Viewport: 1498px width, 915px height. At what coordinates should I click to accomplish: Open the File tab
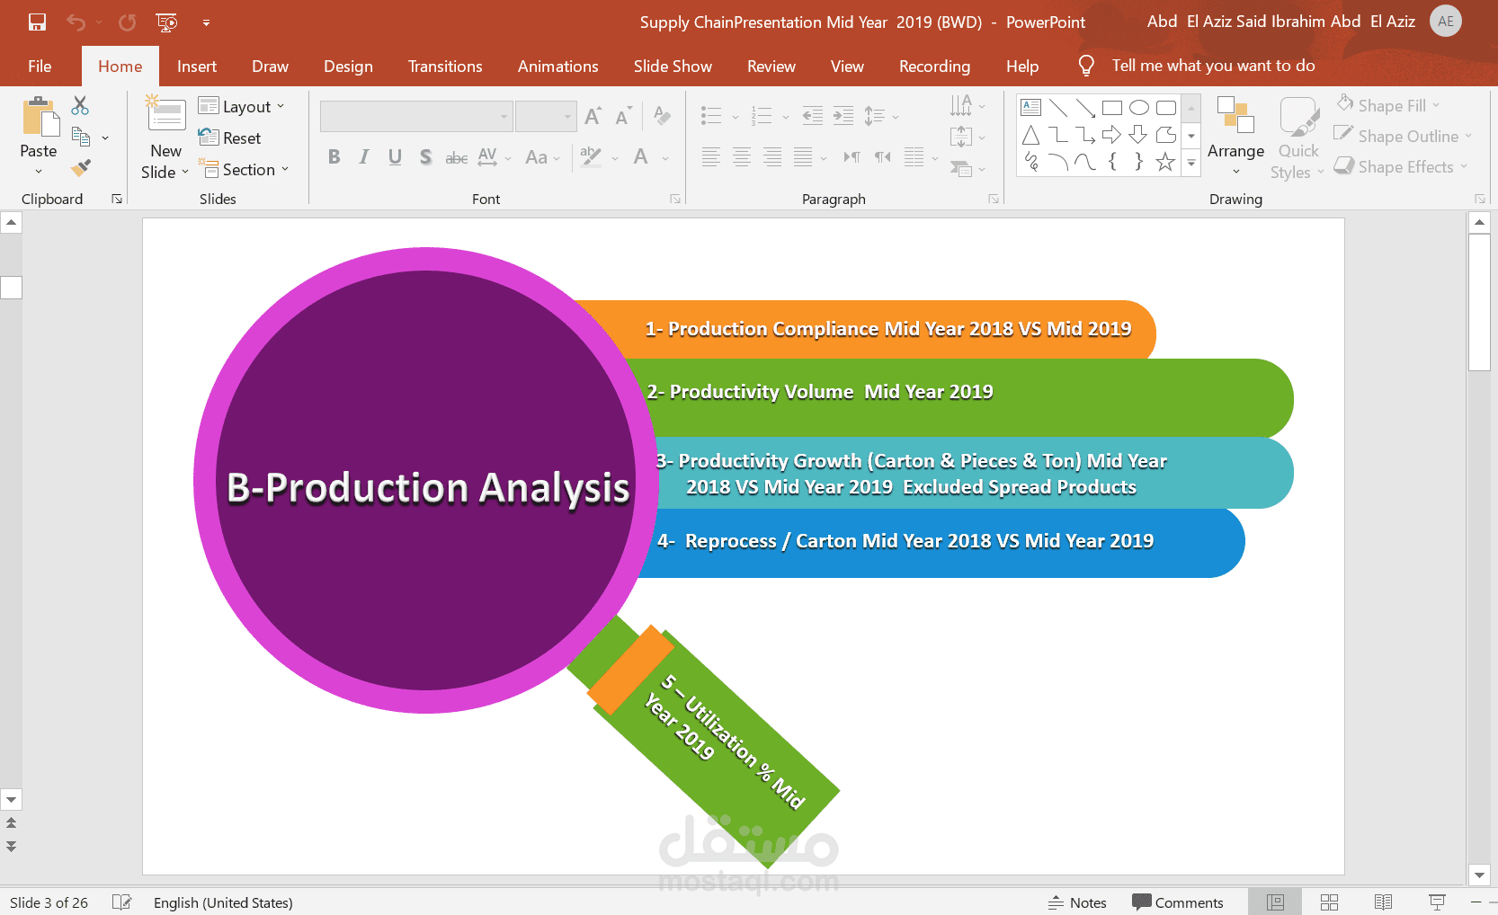40,67
